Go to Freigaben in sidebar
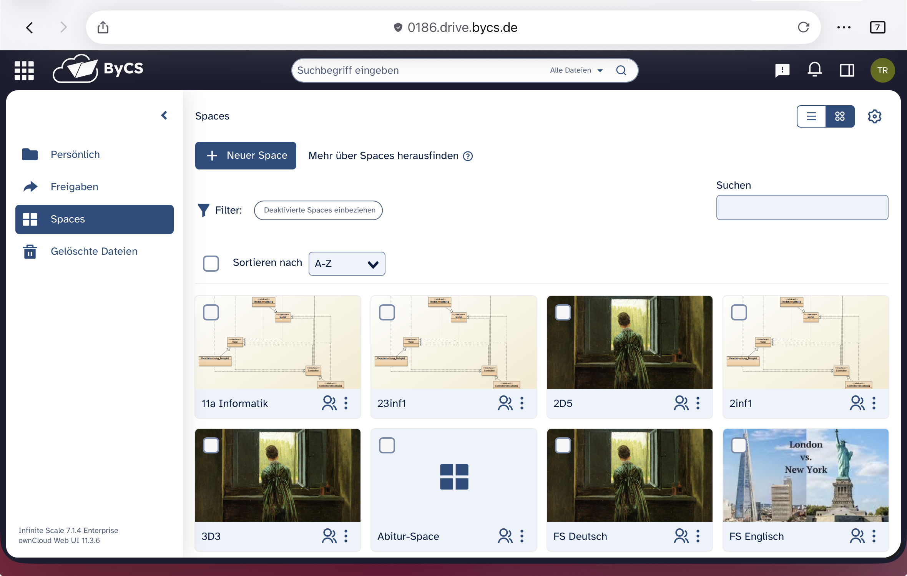This screenshot has width=907, height=576. point(95,187)
